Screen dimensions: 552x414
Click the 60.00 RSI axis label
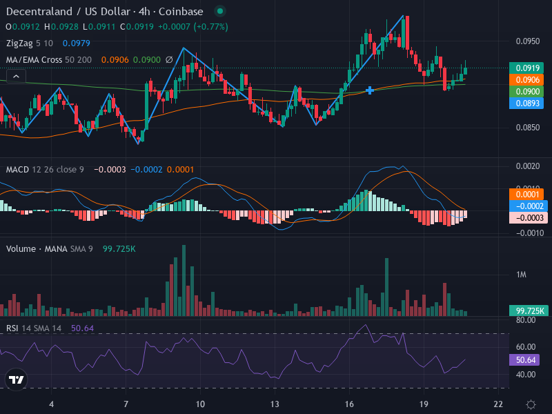click(x=526, y=347)
